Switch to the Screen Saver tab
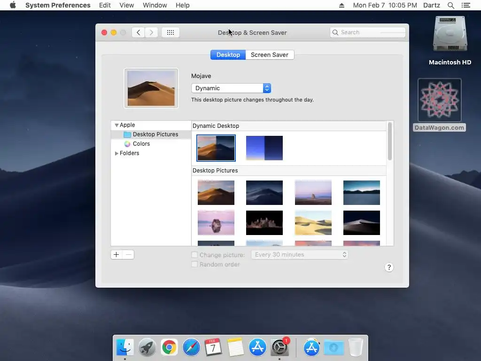This screenshot has width=481, height=361. (270, 55)
